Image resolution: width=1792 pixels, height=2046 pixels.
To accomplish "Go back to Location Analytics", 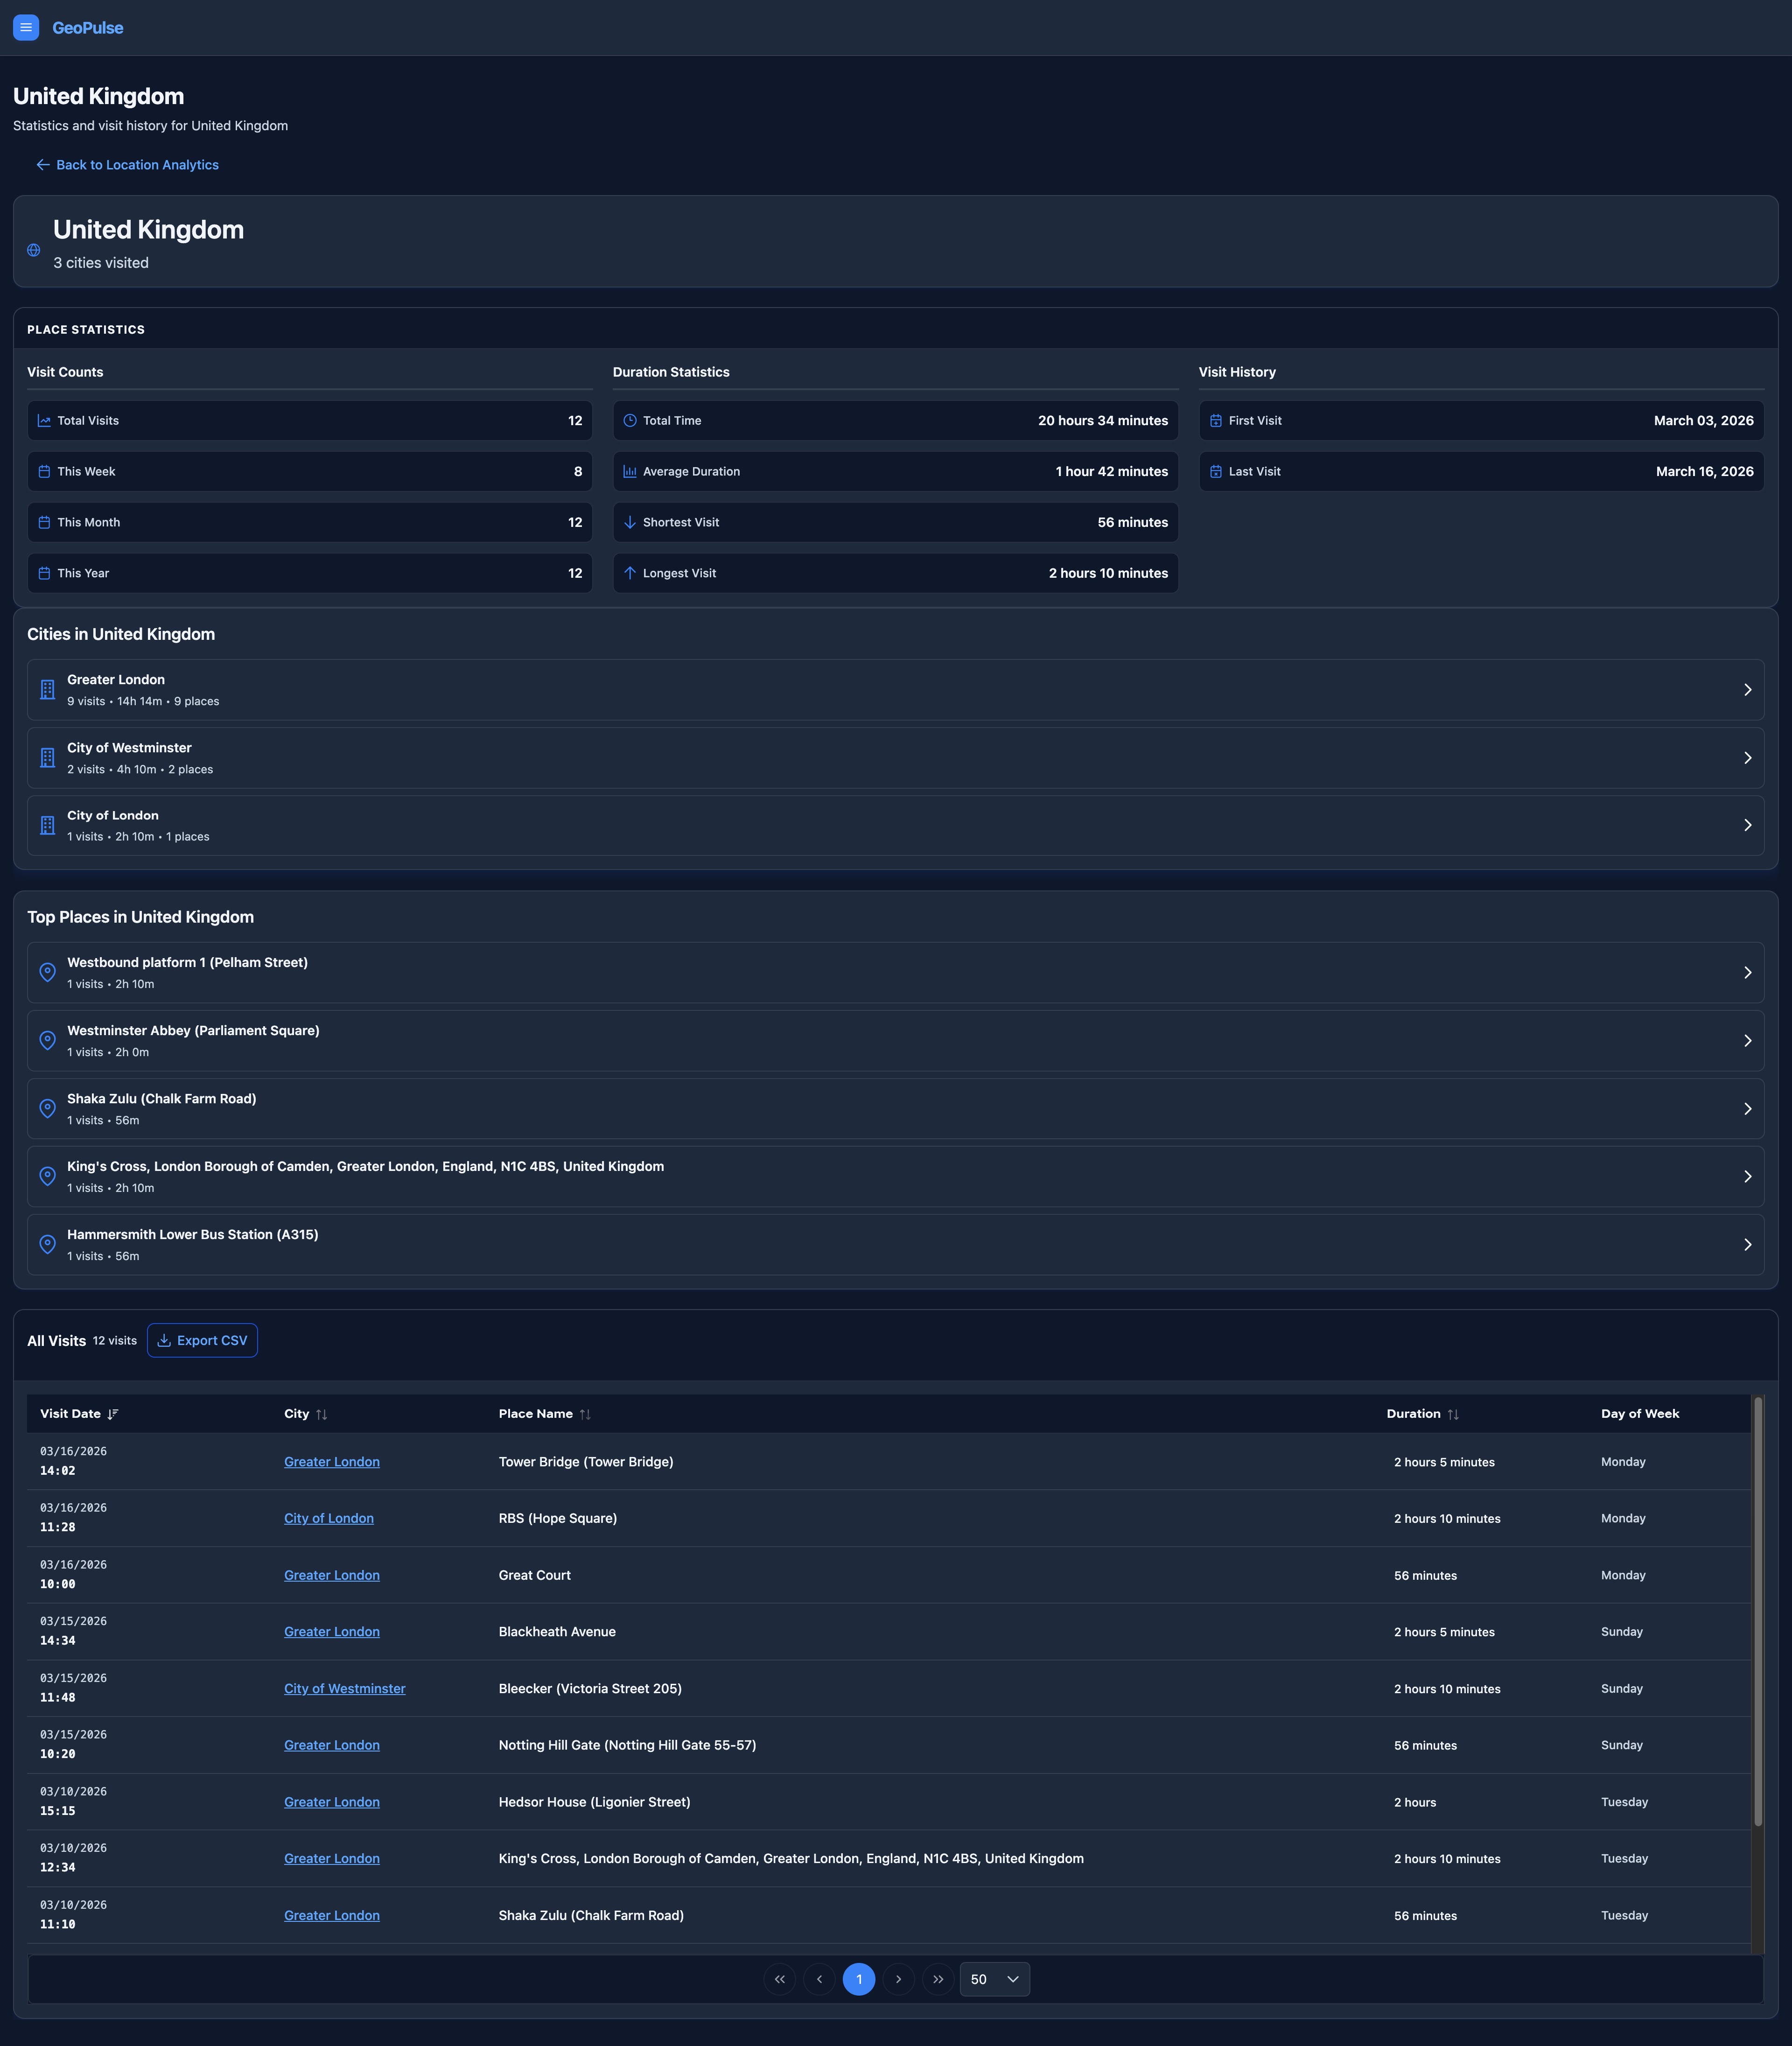I will pyautogui.click(x=127, y=165).
